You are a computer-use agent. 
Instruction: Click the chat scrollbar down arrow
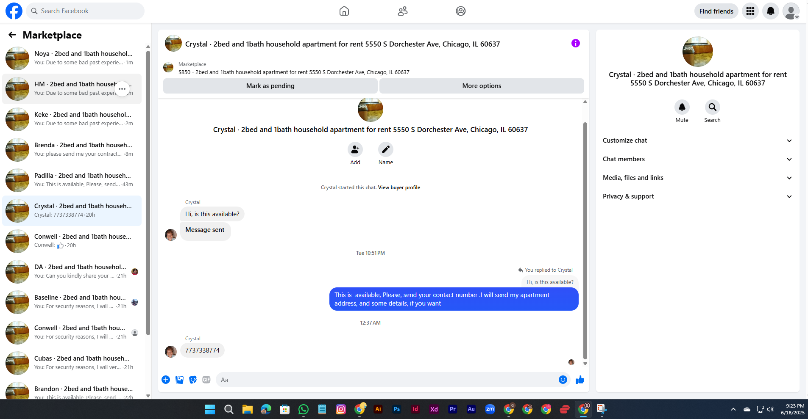[585, 364]
